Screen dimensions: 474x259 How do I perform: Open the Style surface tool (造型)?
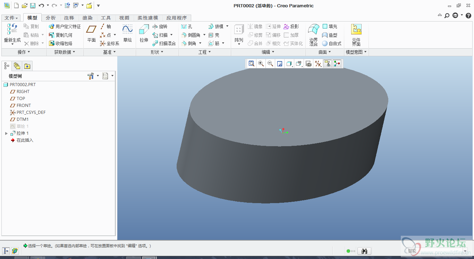pos(330,35)
